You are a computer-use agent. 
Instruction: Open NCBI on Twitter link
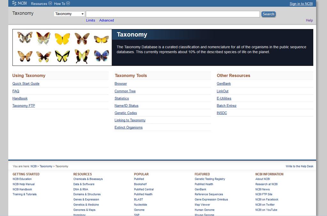[x=265, y=205]
